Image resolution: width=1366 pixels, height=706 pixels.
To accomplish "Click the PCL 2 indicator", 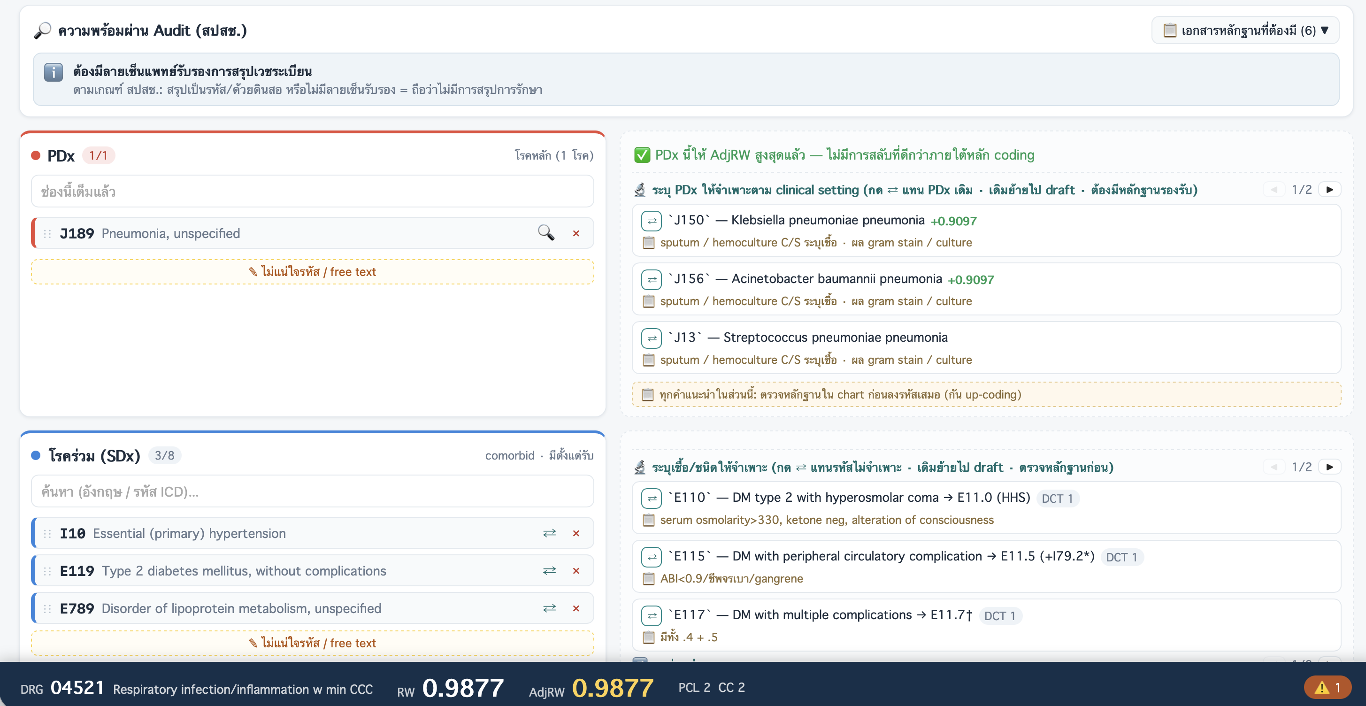I will coord(694,687).
